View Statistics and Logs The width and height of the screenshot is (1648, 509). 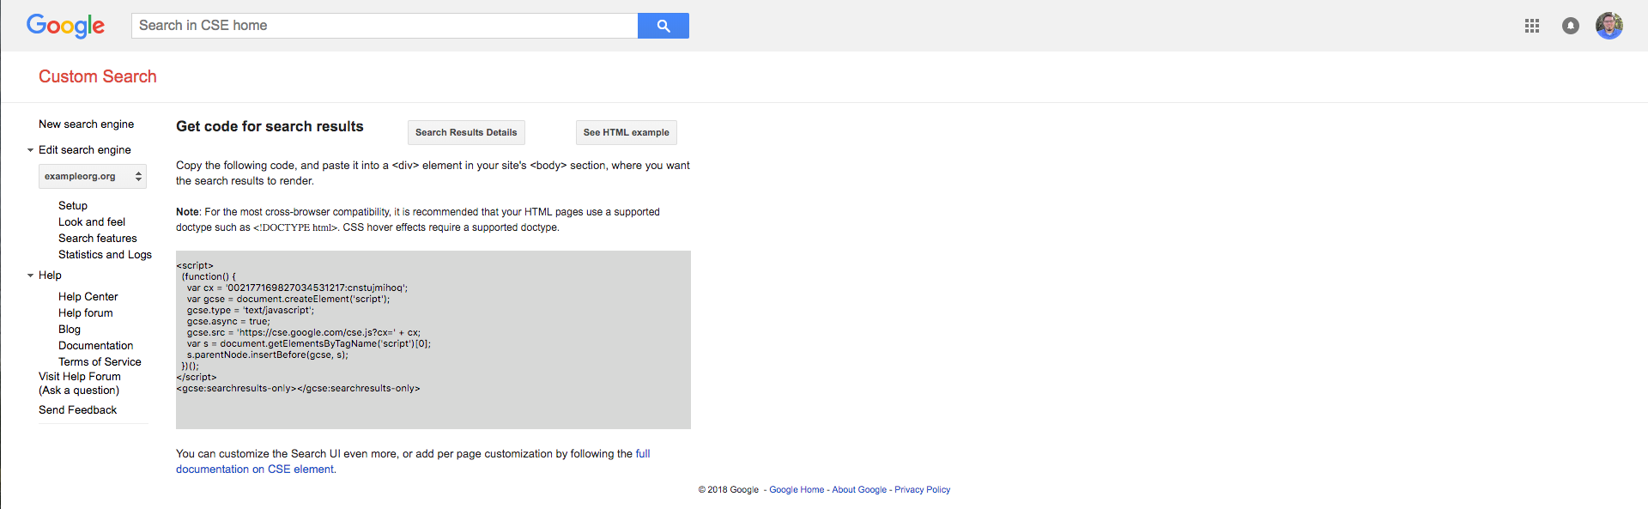pyautogui.click(x=105, y=255)
